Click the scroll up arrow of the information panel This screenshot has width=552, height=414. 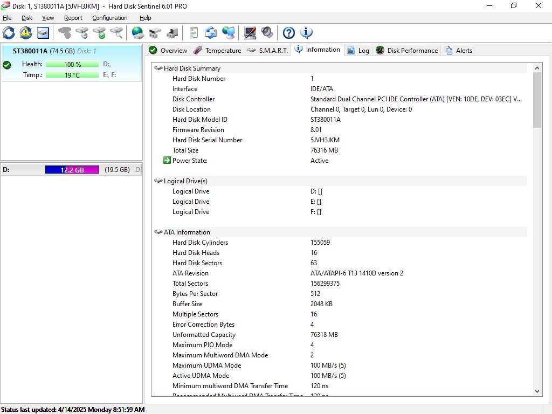click(x=537, y=68)
